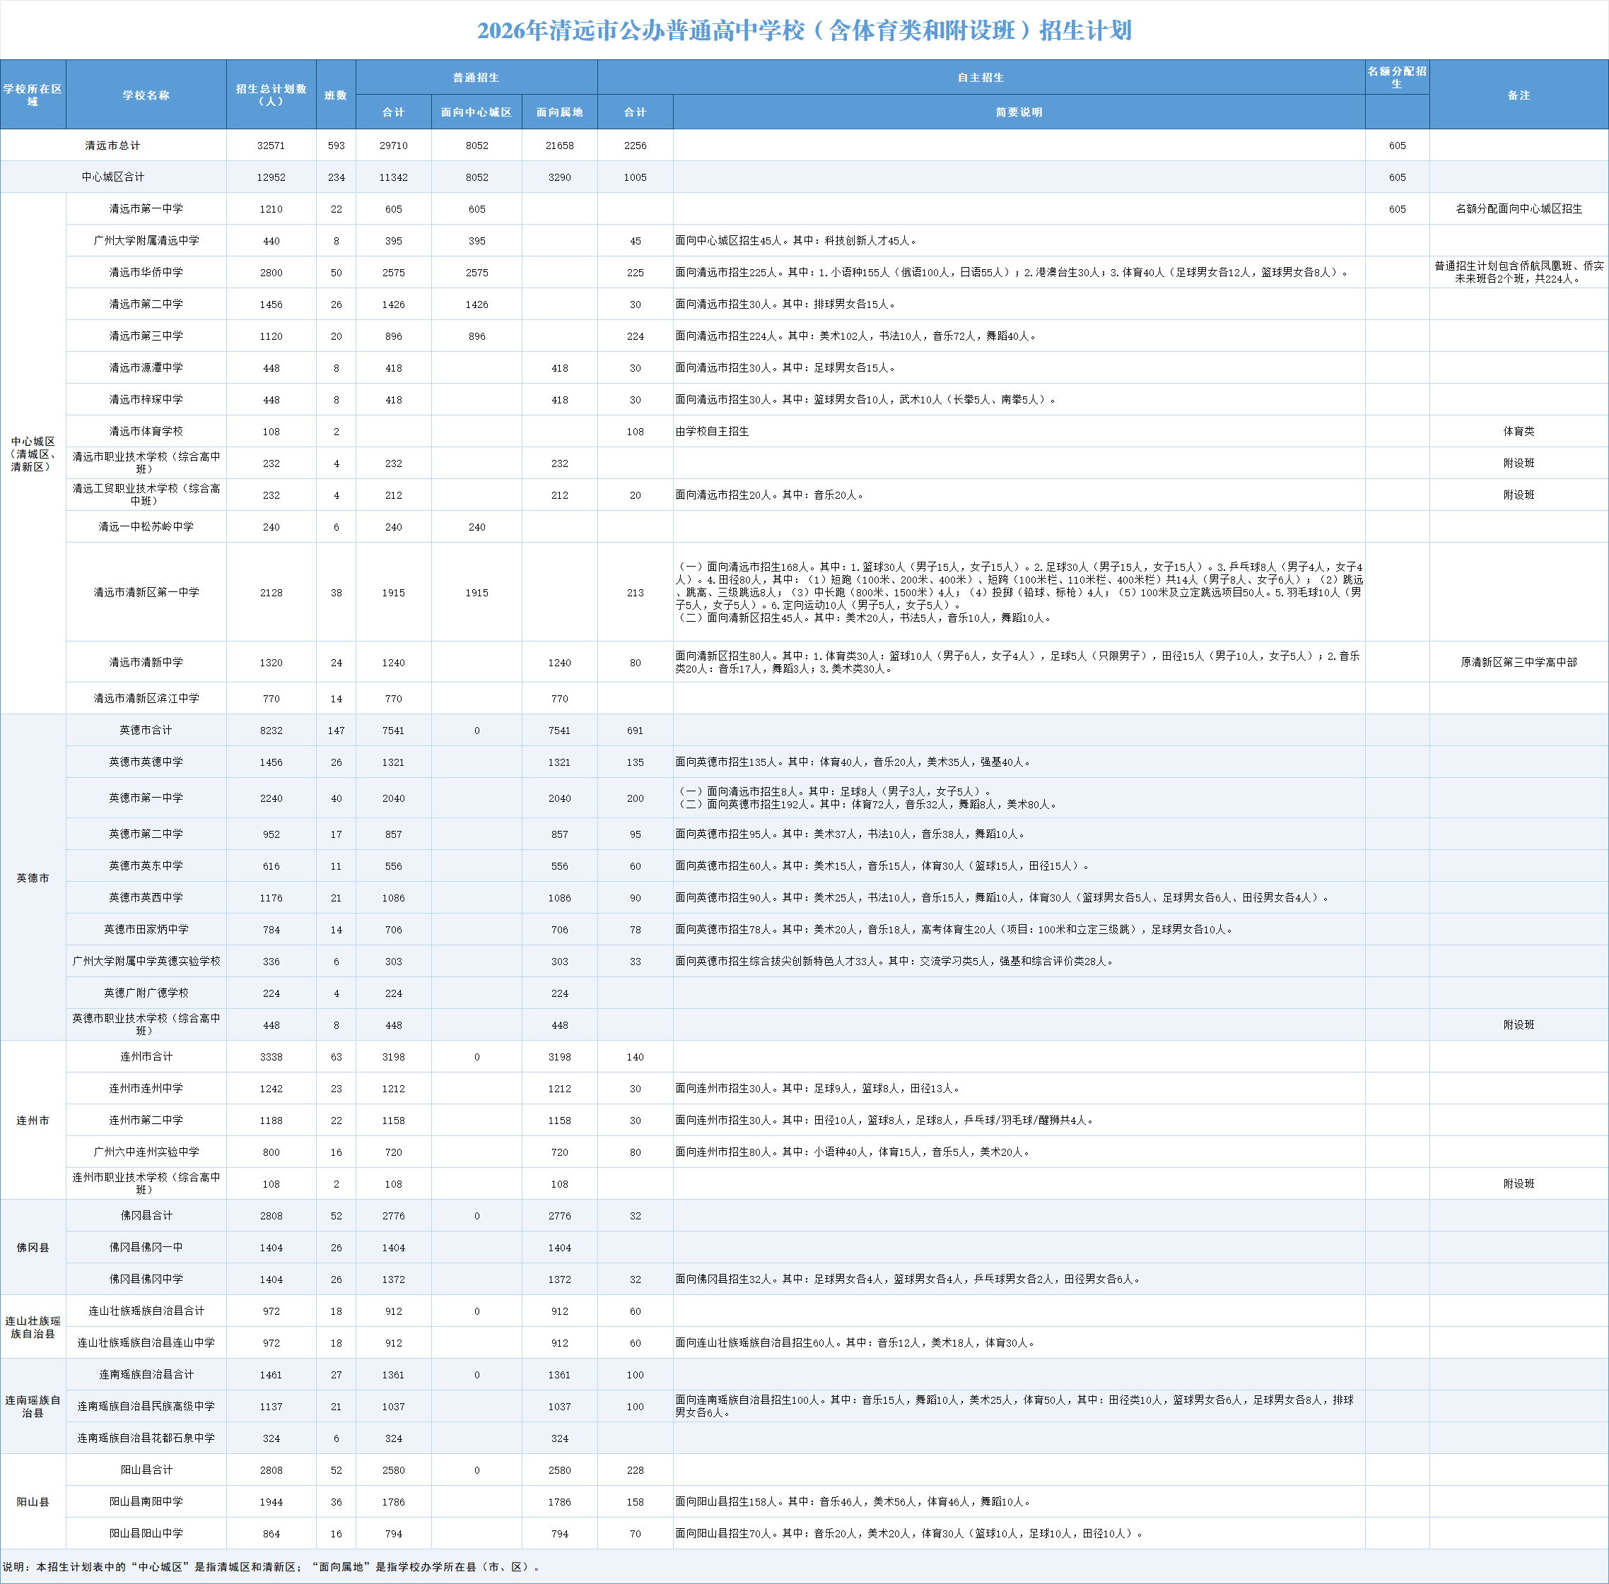Viewport: 1609px width, 1584px height.
Task: Click the 招生总计划数 column header
Action: pos(271,95)
